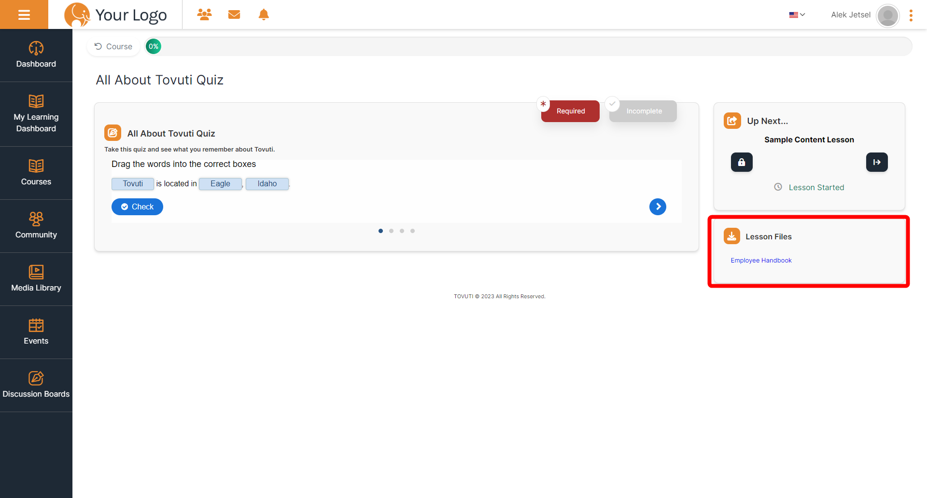
Task: Click the Lesson Started clock icon
Action: click(x=778, y=187)
